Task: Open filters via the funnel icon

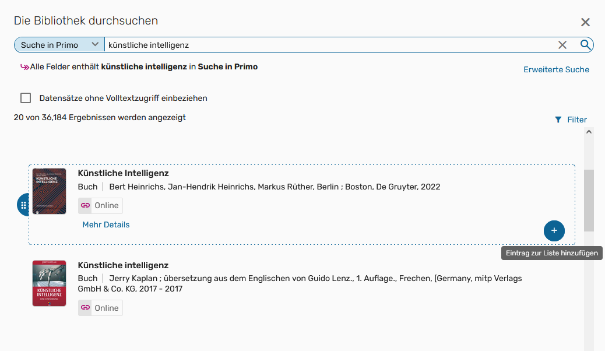Action: pos(559,120)
